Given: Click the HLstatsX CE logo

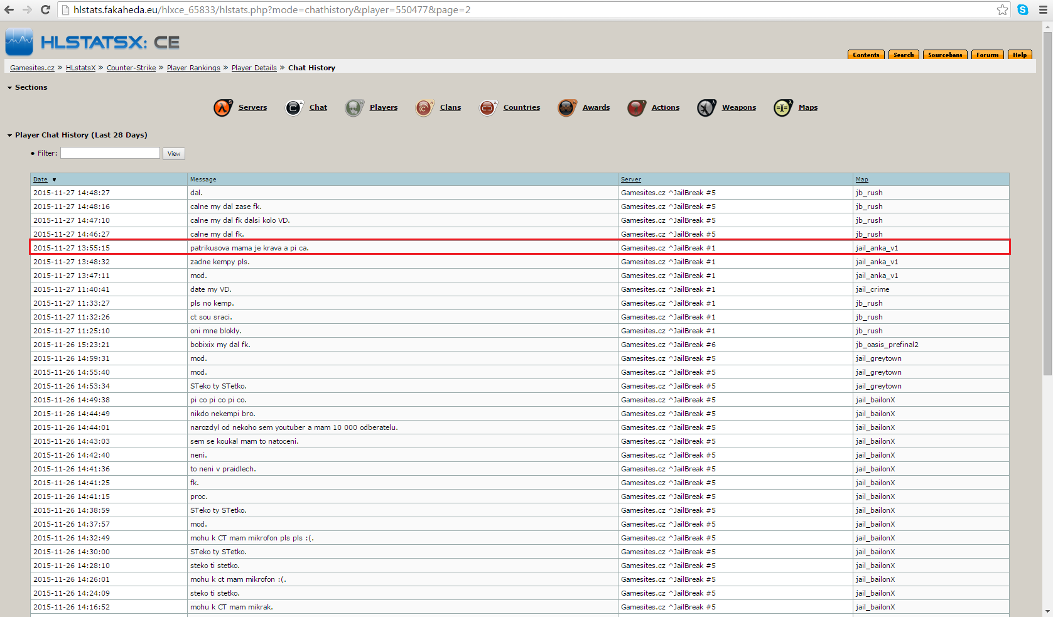Looking at the screenshot, I should click(92, 42).
